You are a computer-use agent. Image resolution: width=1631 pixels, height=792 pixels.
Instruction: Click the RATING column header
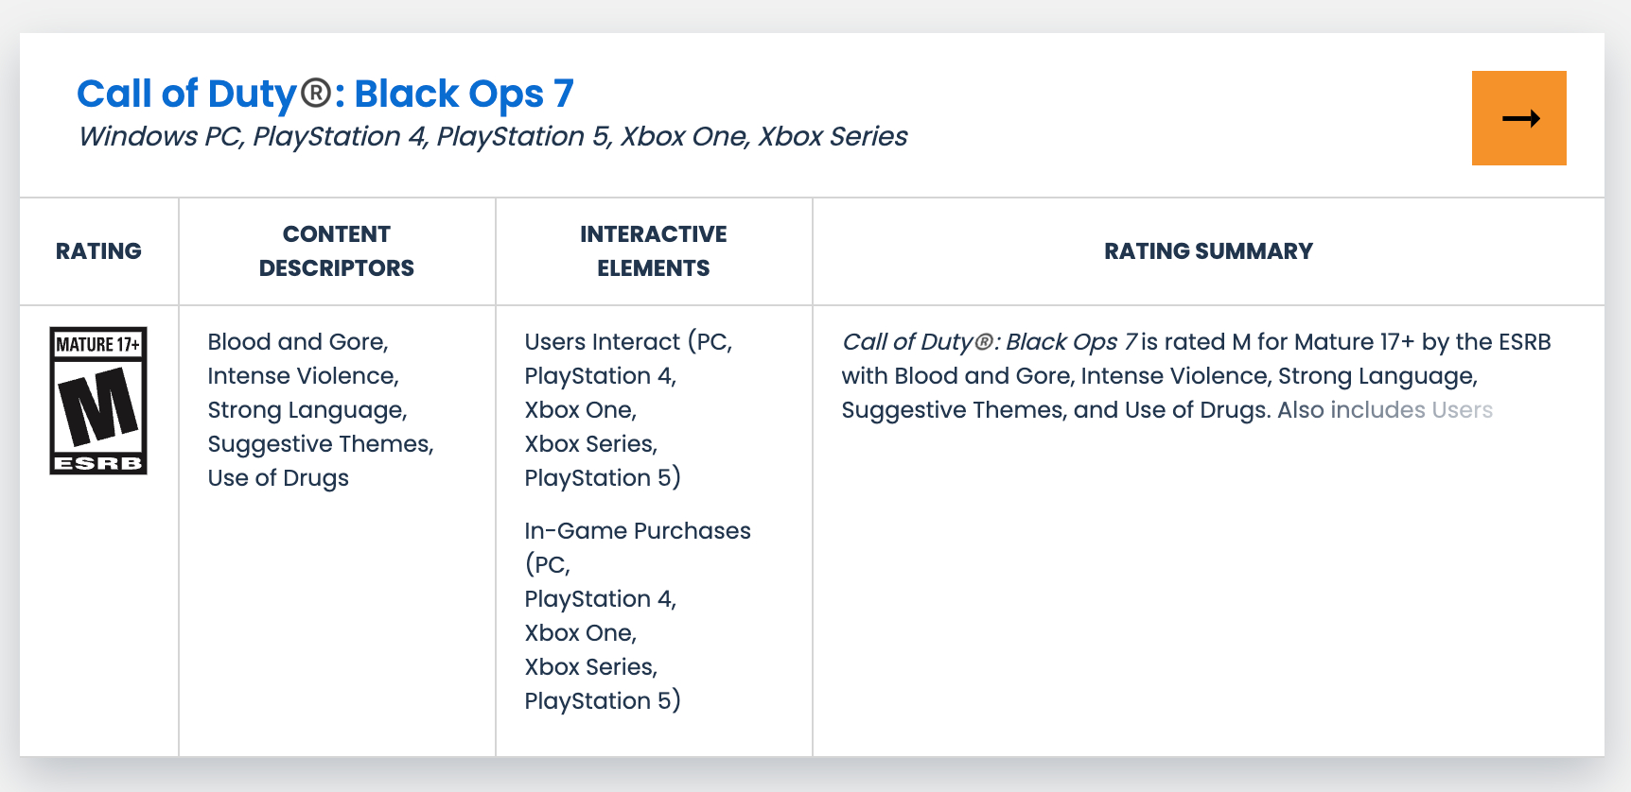click(x=98, y=251)
